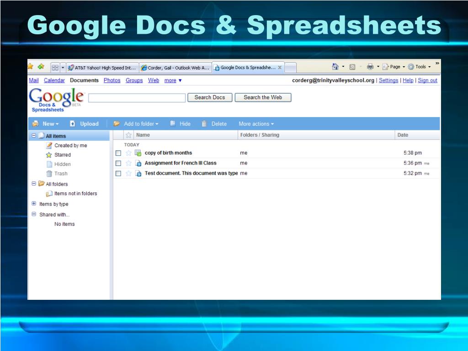Open the Calendar link
468x351 pixels.
tap(54, 80)
